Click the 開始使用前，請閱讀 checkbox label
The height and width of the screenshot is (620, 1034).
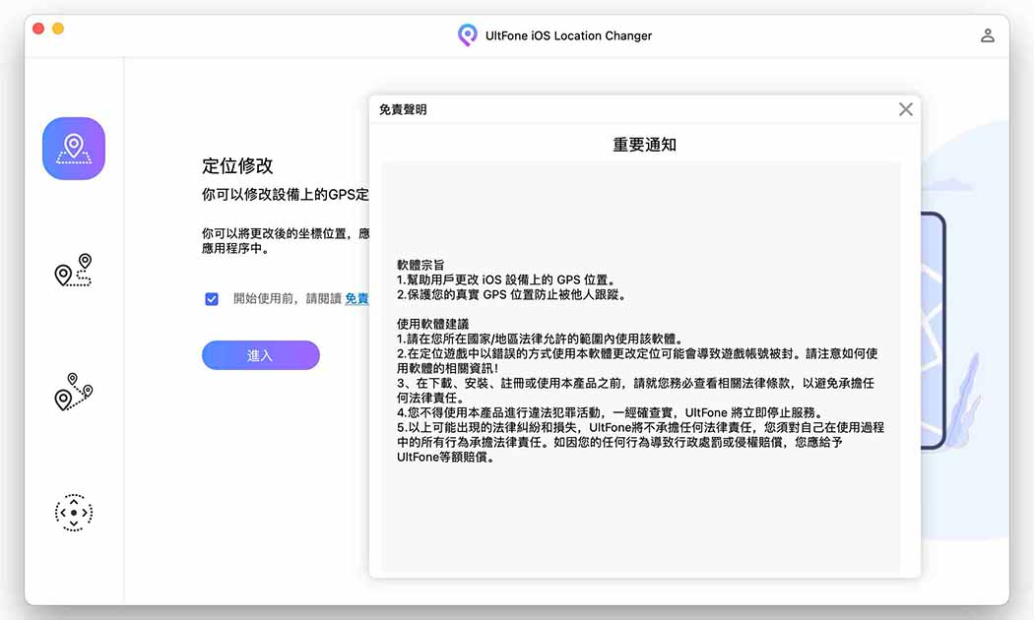click(x=287, y=299)
